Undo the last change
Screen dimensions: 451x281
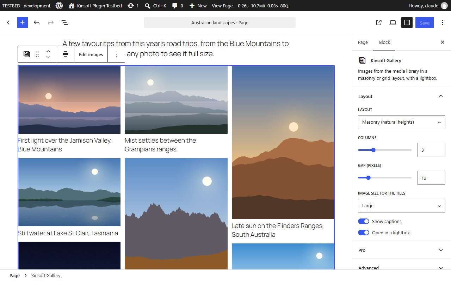tap(37, 22)
